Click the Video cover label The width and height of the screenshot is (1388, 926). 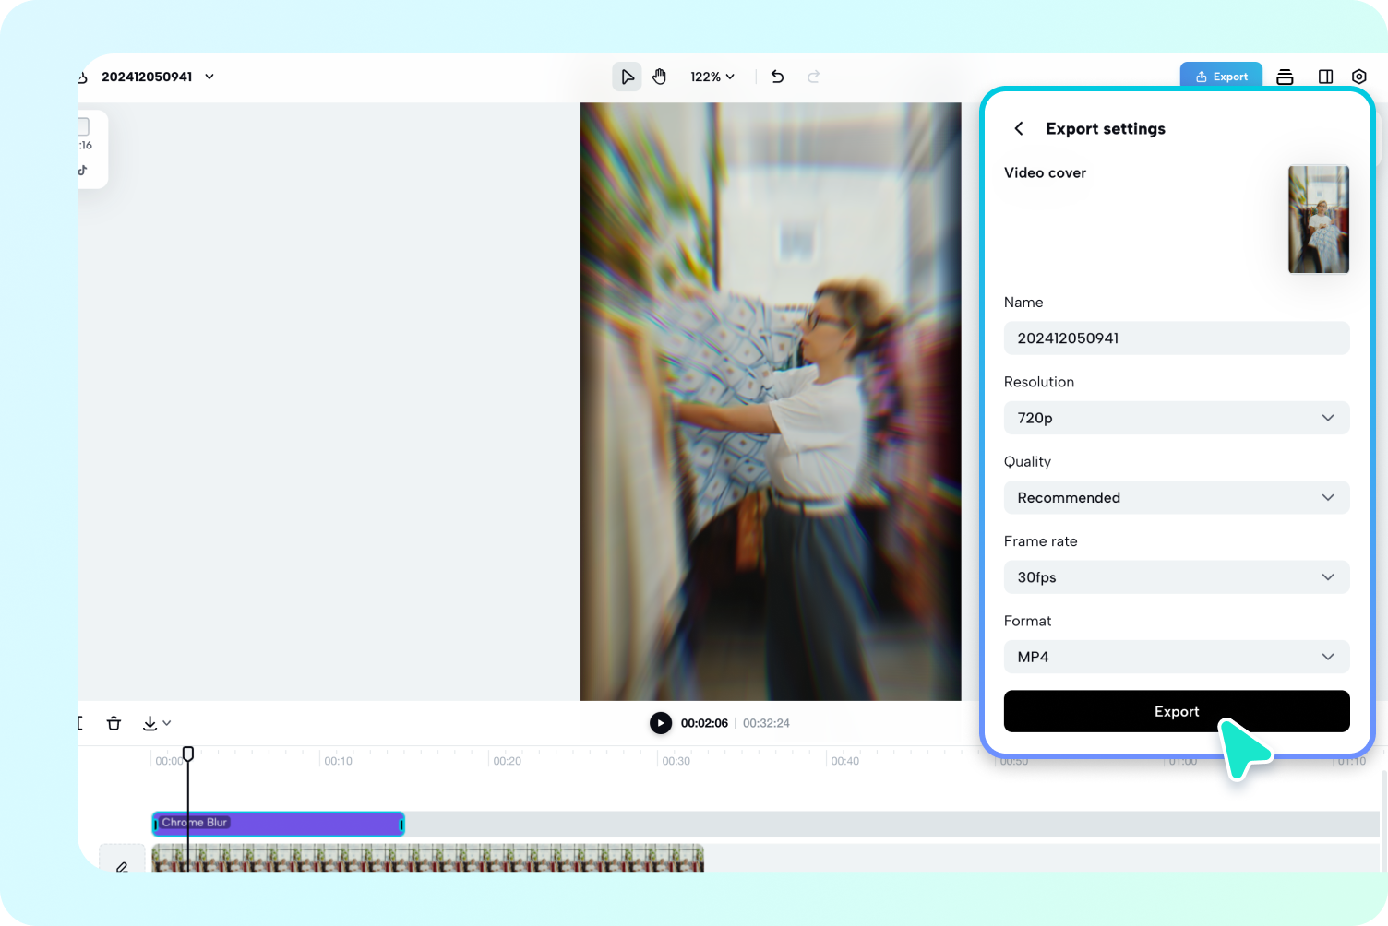(x=1045, y=172)
